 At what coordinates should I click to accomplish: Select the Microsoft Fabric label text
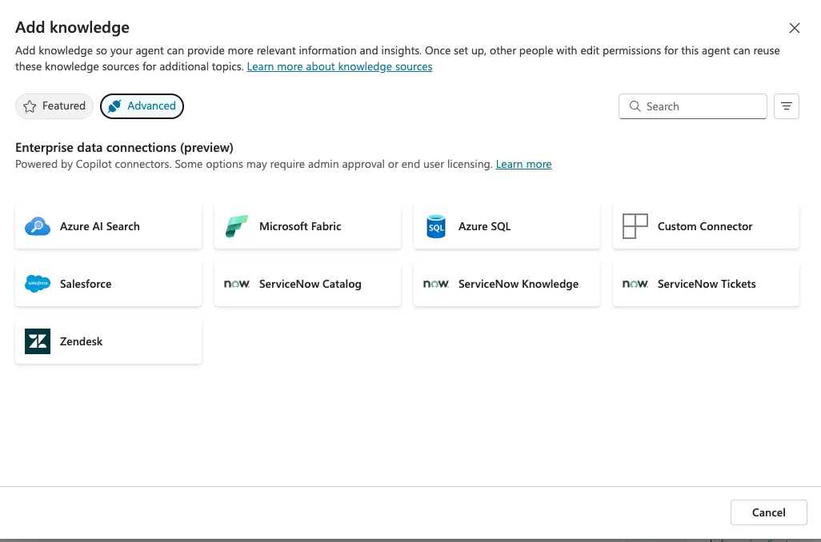[300, 226]
